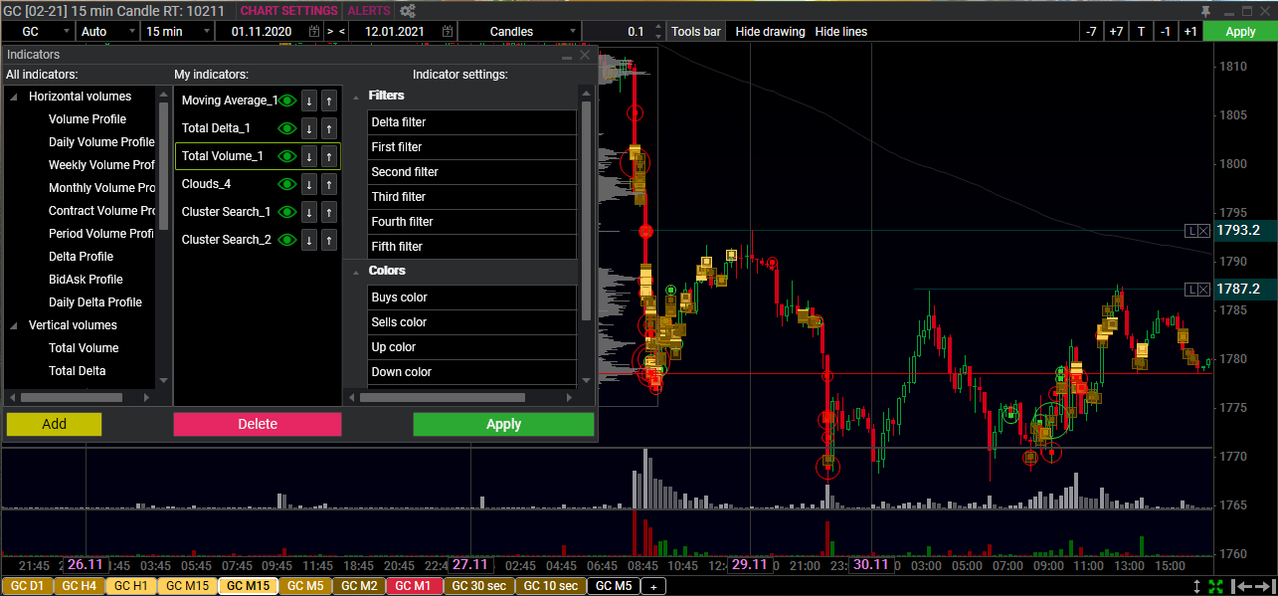1278x596 pixels.
Task: Open CHART SETTINGS menu
Action: [289, 11]
